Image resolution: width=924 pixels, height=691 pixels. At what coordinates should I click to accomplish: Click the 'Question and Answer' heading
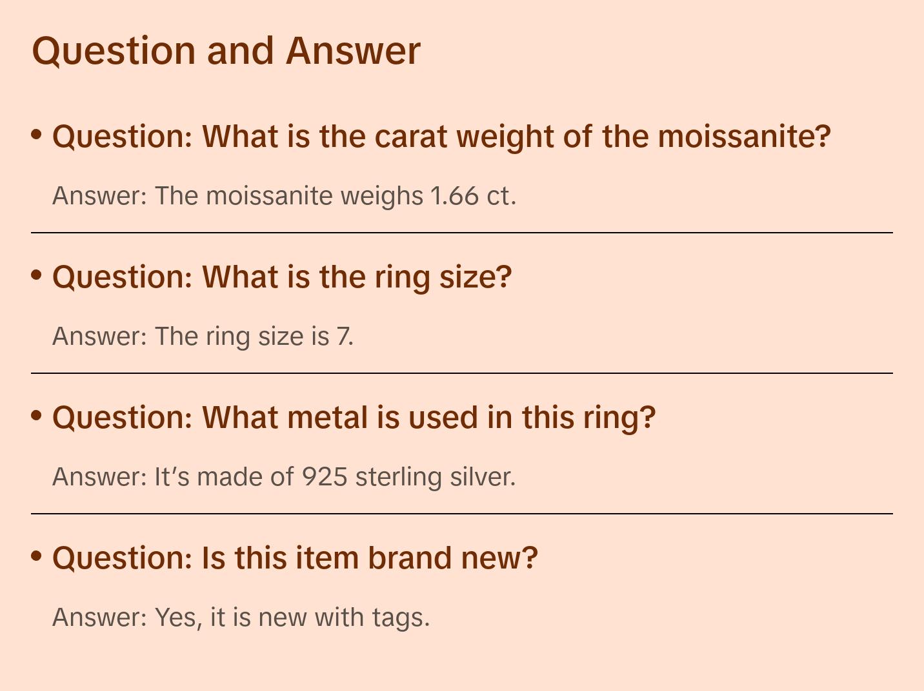click(226, 50)
